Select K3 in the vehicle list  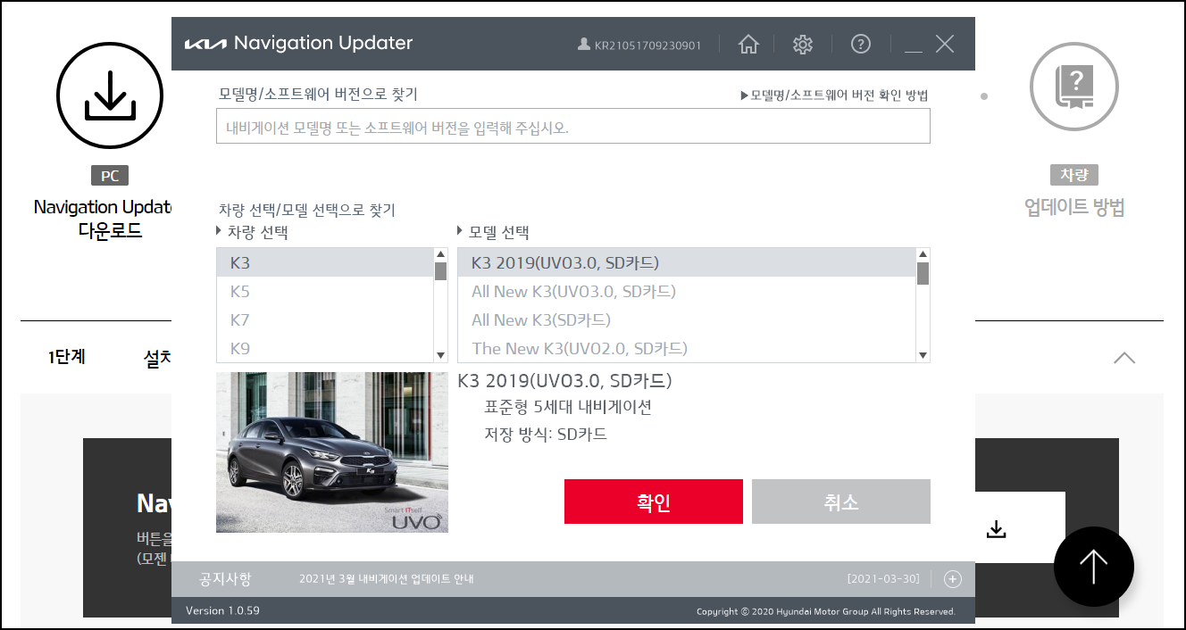325,263
